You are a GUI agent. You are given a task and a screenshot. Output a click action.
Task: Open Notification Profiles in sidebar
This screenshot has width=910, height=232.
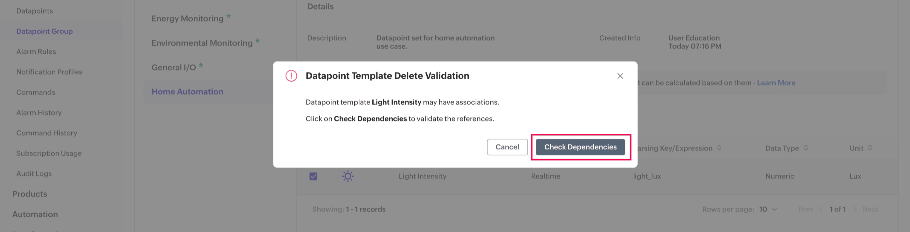pos(49,72)
